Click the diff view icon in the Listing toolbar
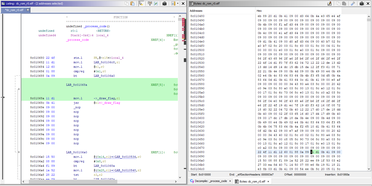The width and height of the screenshot is (372, 186). (156, 3)
